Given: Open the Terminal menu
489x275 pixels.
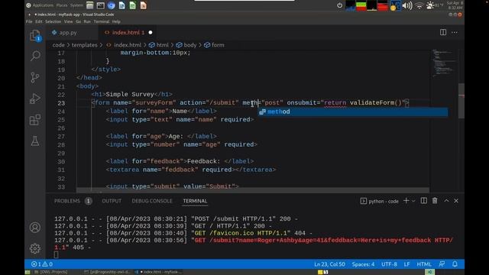Looking at the screenshot, I should click(102, 21).
